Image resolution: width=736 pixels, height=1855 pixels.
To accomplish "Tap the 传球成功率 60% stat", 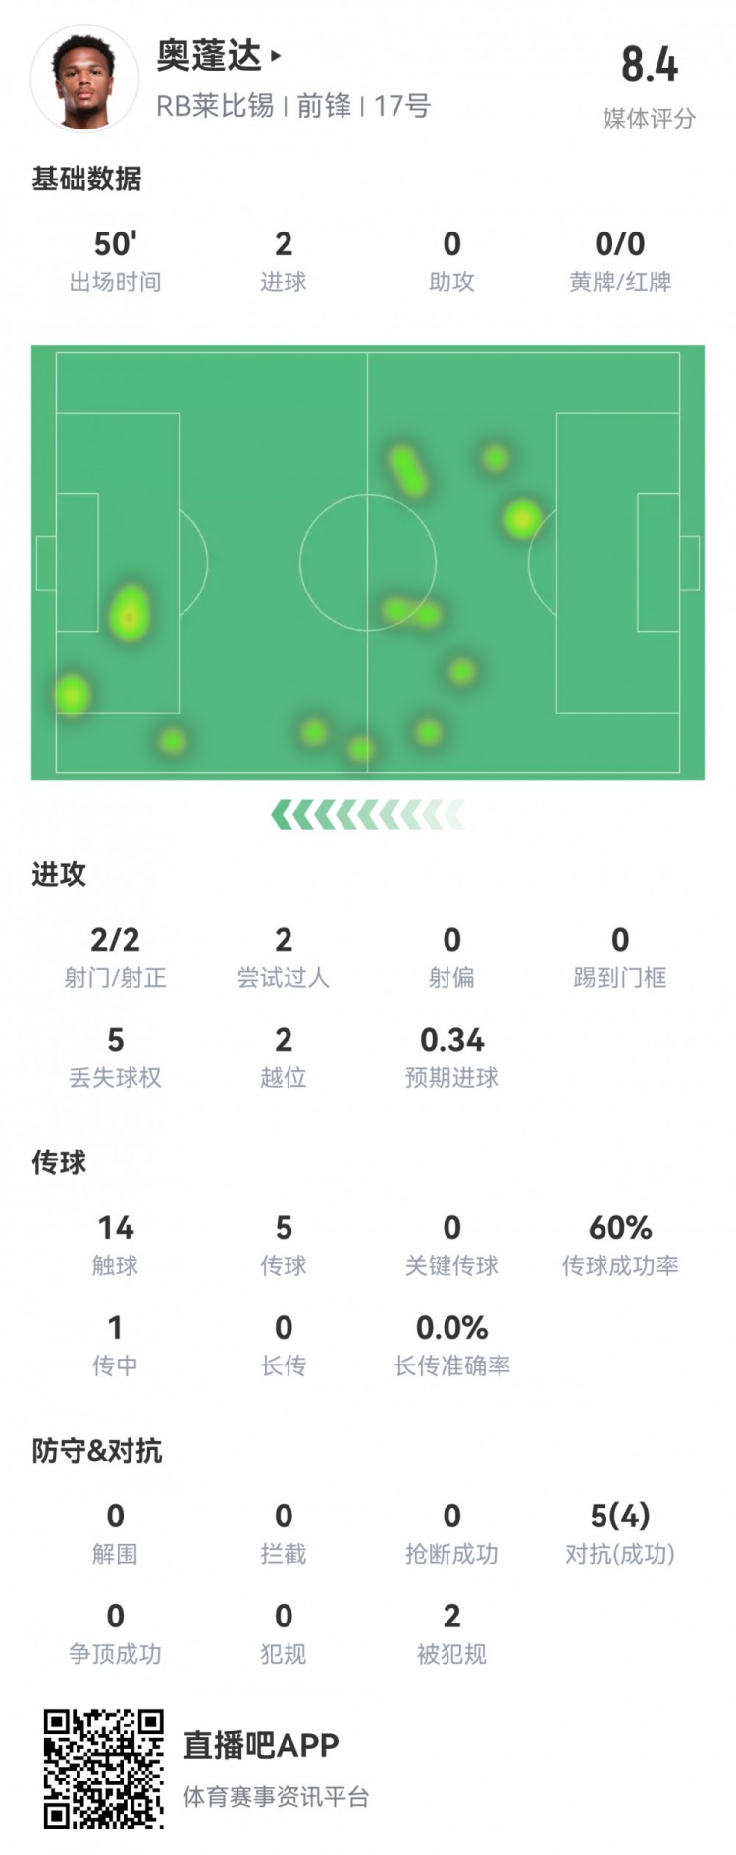I will (x=620, y=1228).
